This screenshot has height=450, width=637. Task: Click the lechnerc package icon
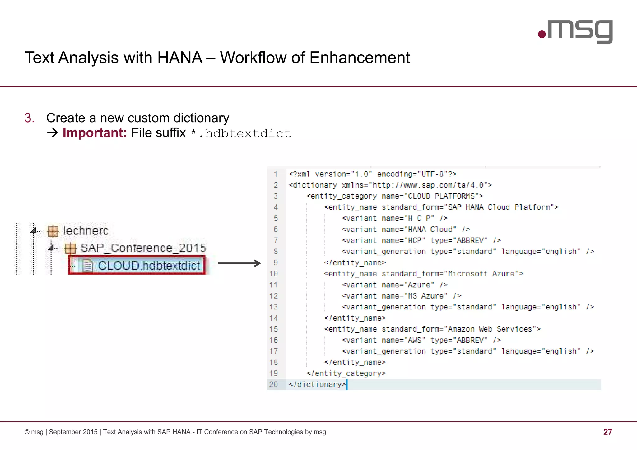(x=53, y=231)
